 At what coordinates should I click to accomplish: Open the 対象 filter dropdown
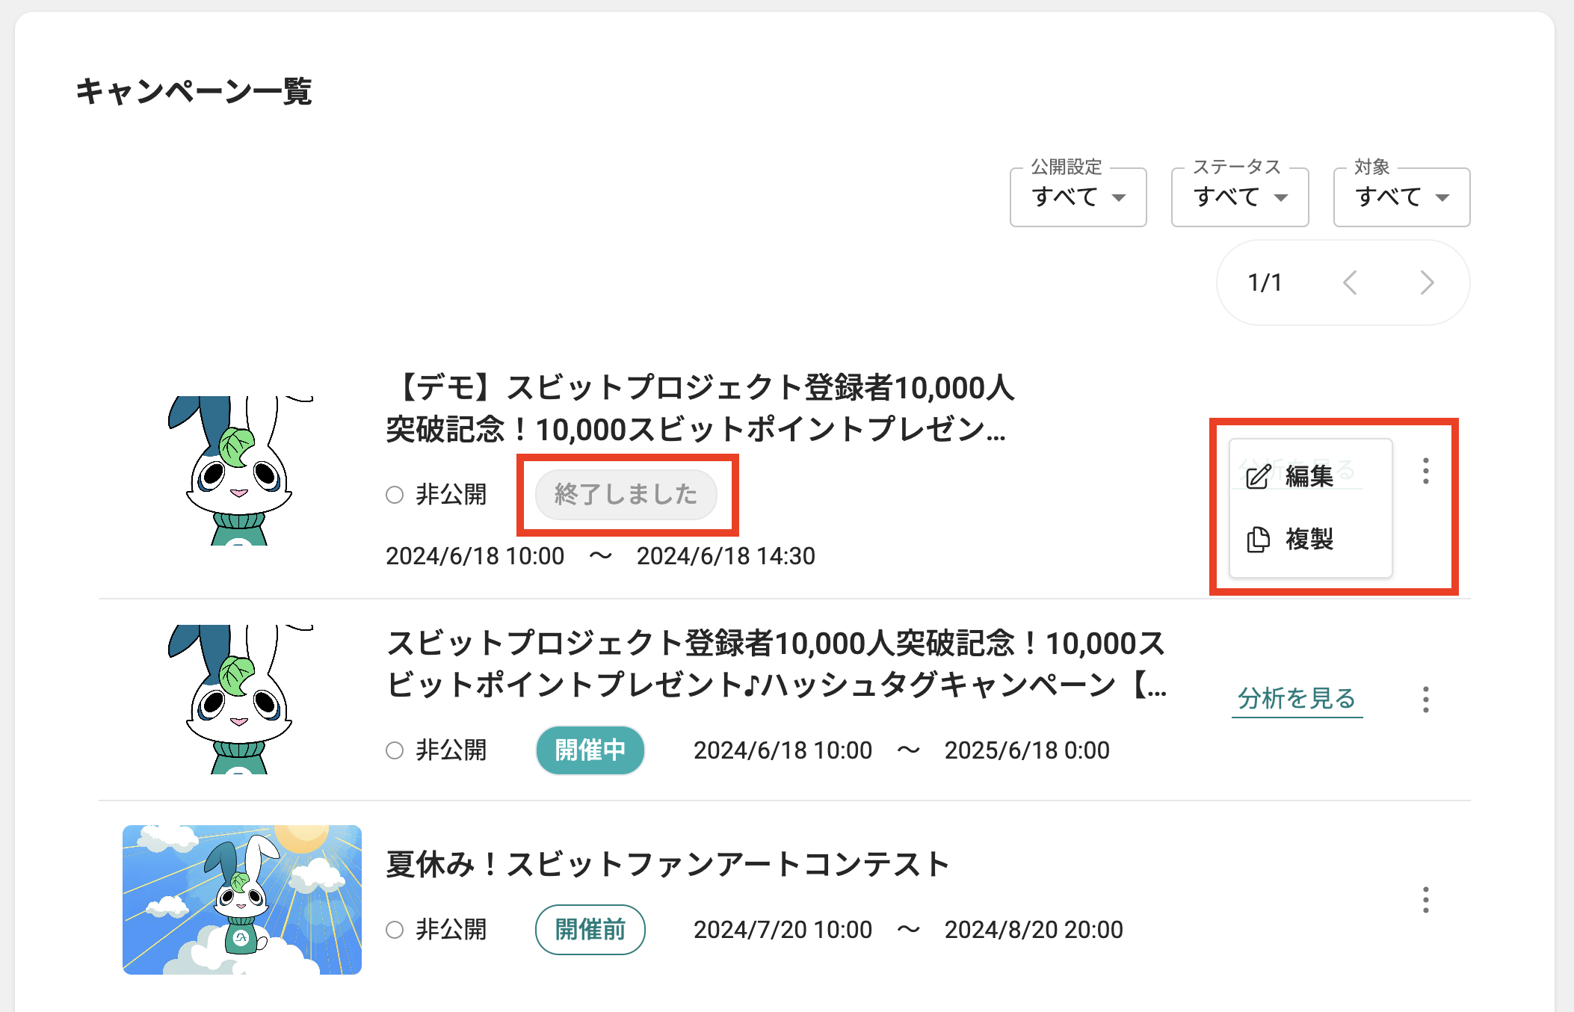pos(1401,197)
